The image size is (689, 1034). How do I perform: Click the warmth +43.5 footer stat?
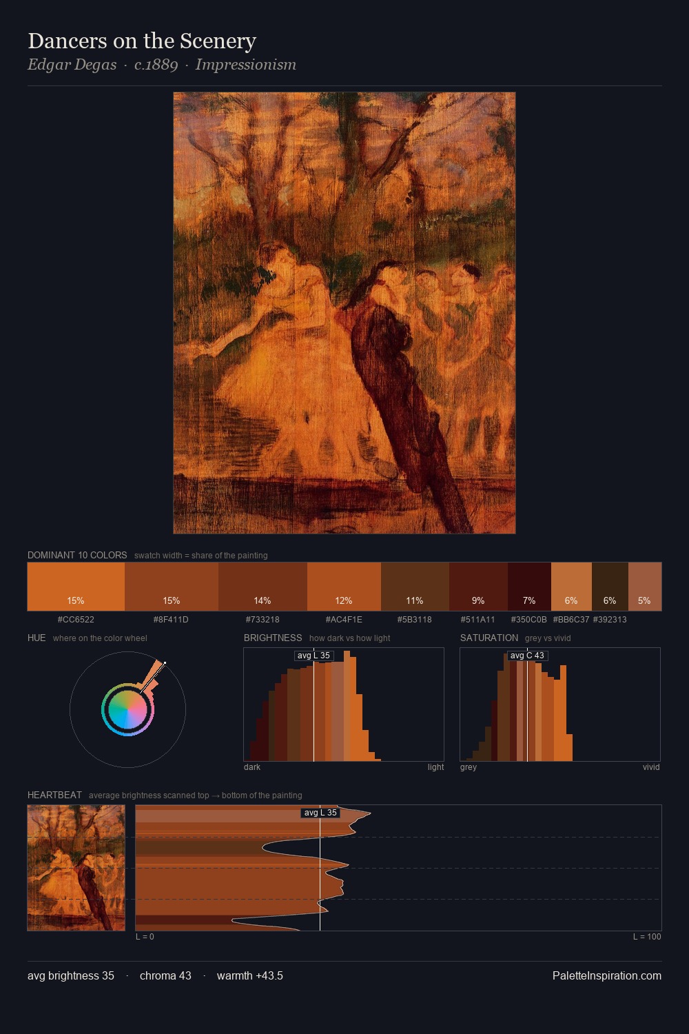[x=250, y=976]
